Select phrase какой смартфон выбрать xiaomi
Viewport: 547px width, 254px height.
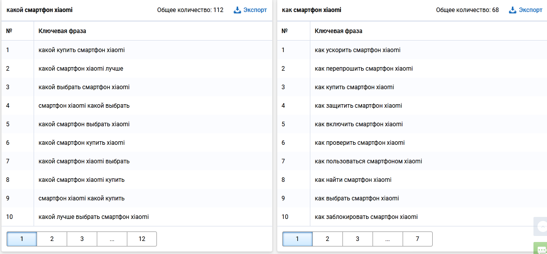click(84, 124)
